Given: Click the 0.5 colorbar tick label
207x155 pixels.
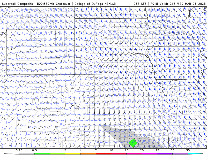Looking at the screenshot, I should (34, 150).
